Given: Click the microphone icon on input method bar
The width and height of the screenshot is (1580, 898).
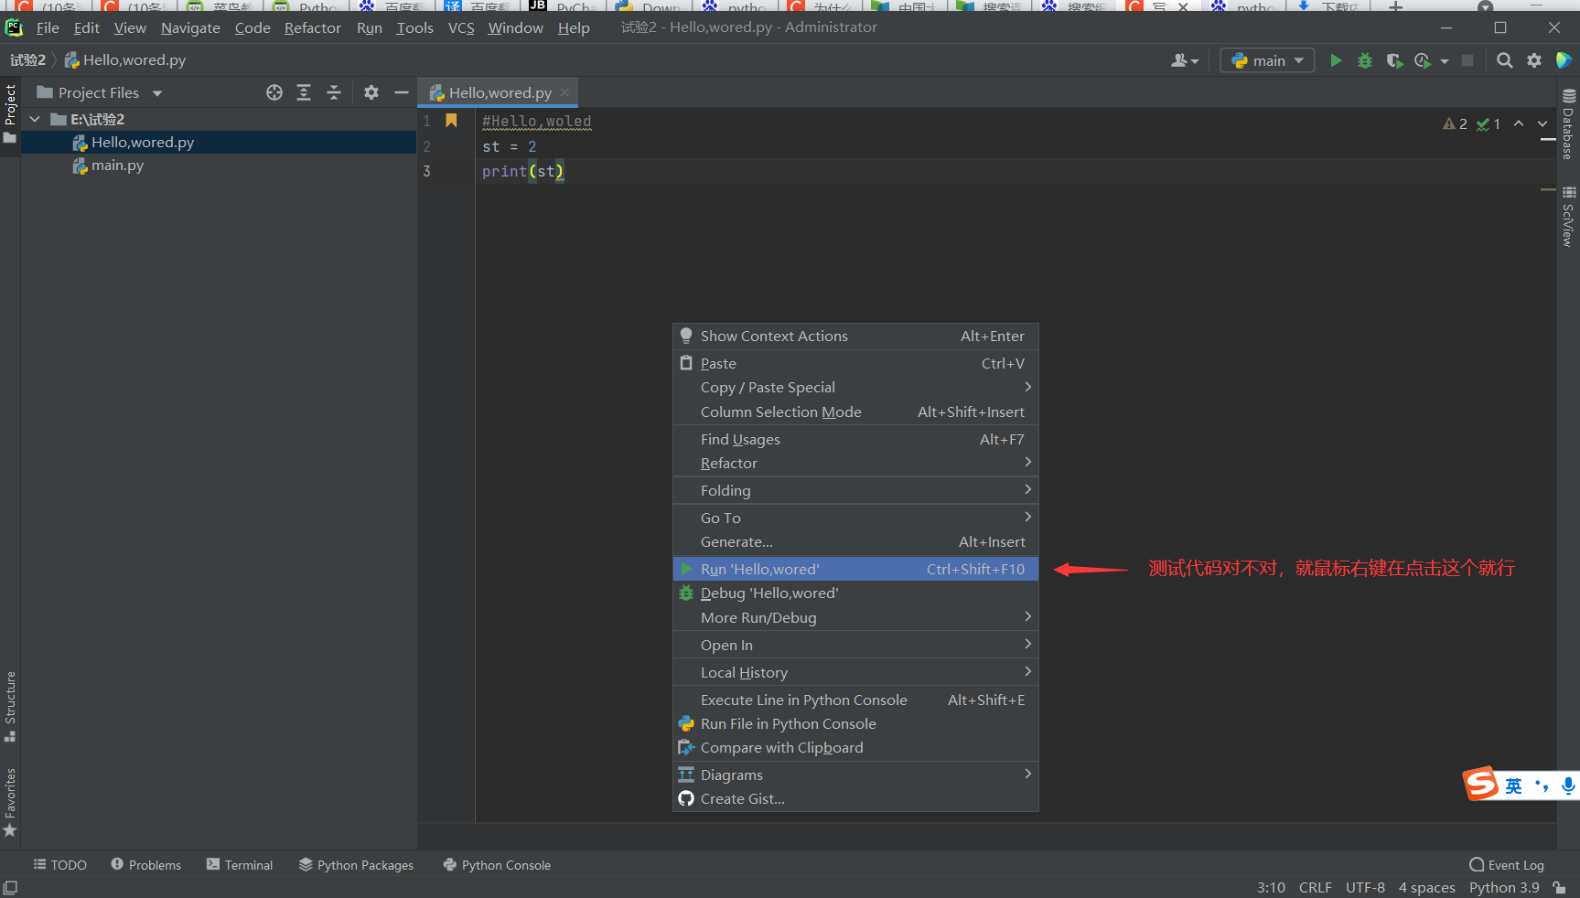Looking at the screenshot, I should point(1568,786).
